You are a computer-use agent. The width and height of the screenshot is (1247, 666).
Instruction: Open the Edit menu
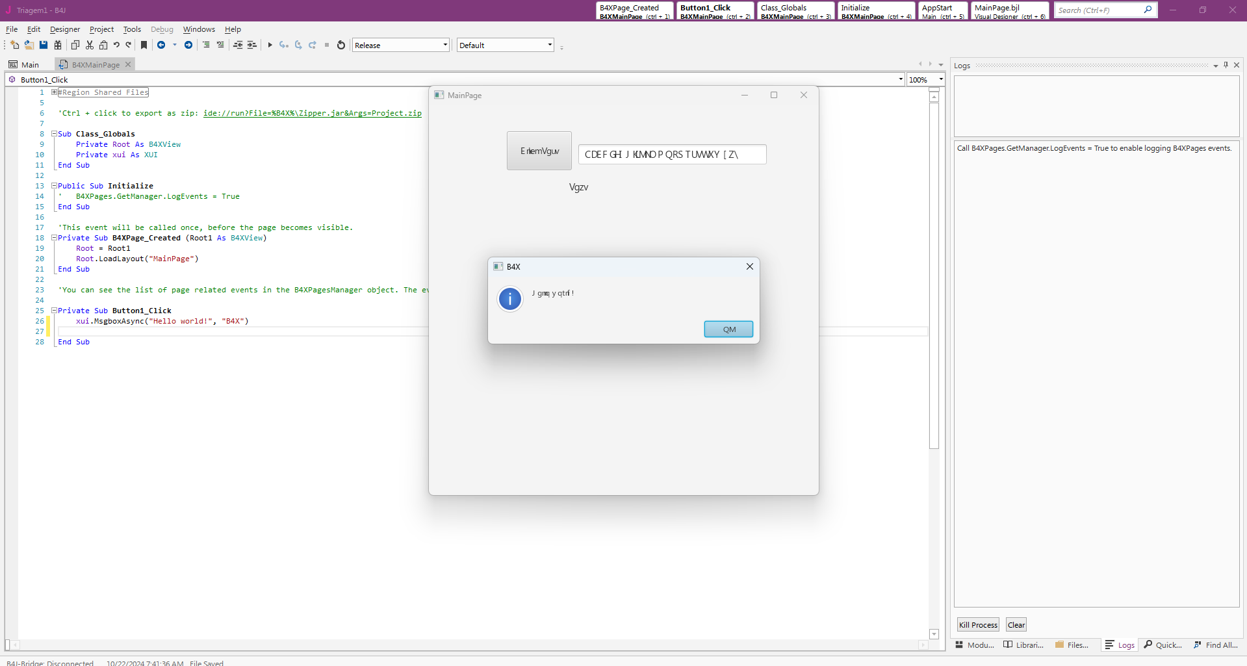pos(34,29)
